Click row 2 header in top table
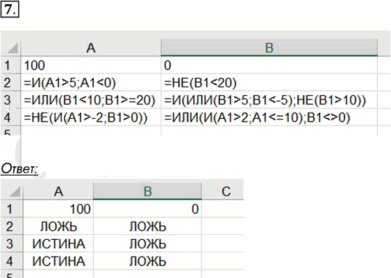Image resolution: width=391 pixels, height=278 pixels. (7, 83)
